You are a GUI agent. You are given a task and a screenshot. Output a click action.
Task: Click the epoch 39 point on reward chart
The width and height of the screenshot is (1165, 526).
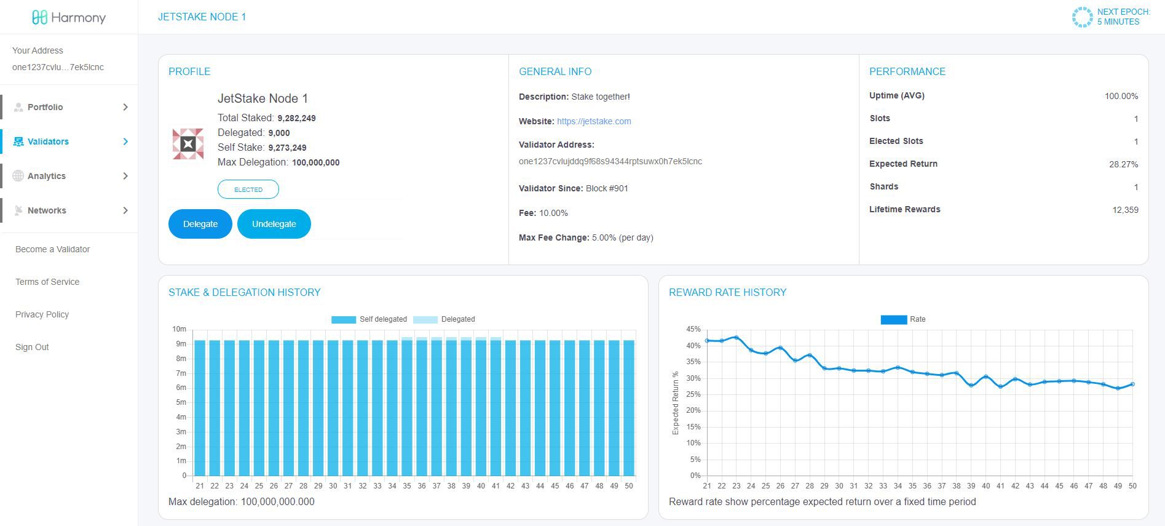pos(971,385)
